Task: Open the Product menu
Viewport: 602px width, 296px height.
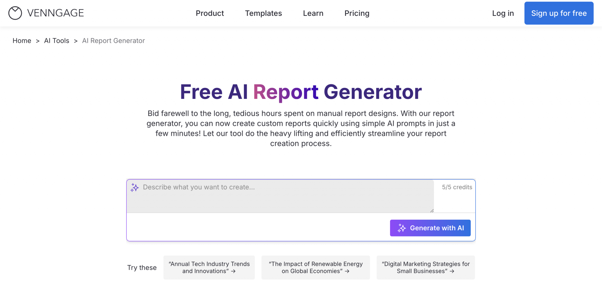Action: [x=210, y=13]
